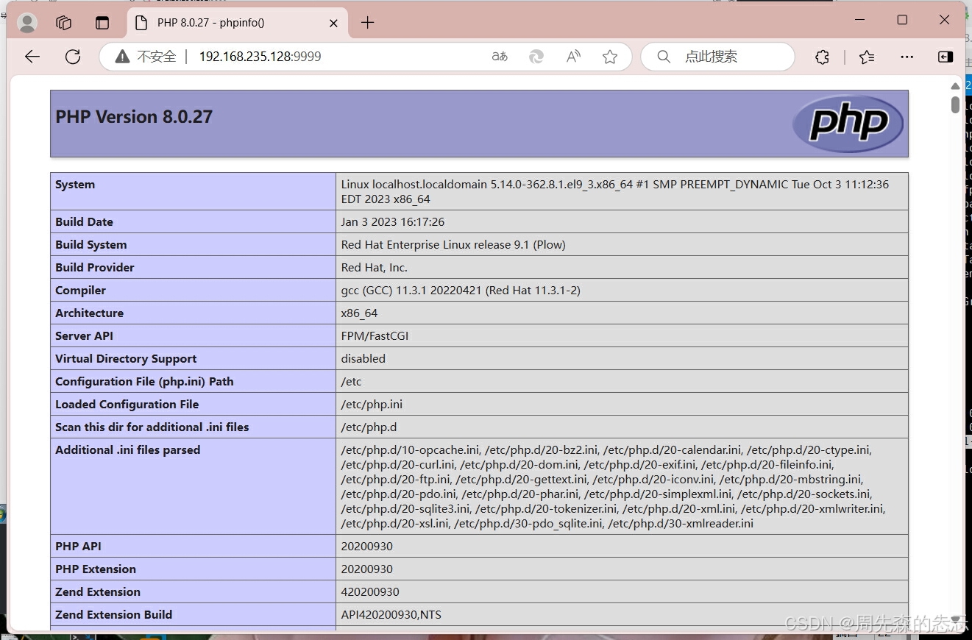The image size is (972, 640).
Task: Click the Additional .ini files parsed label
Action: click(x=128, y=450)
